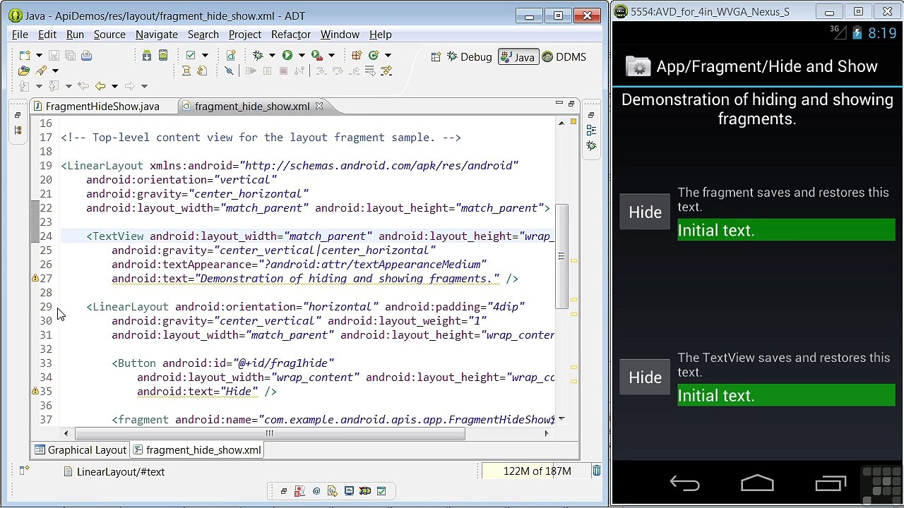Click the warning marker on line 27
The height and width of the screenshot is (508, 904).
click(x=35, y=279)
